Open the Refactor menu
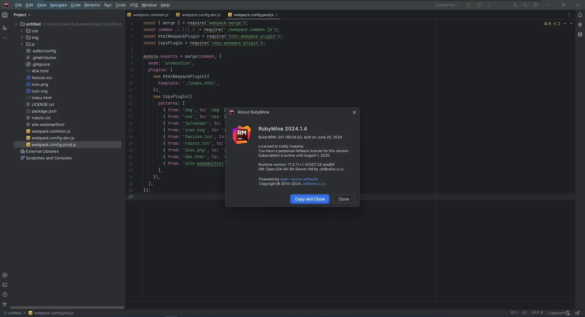This screenshot has width=585, height=317. 92,5
